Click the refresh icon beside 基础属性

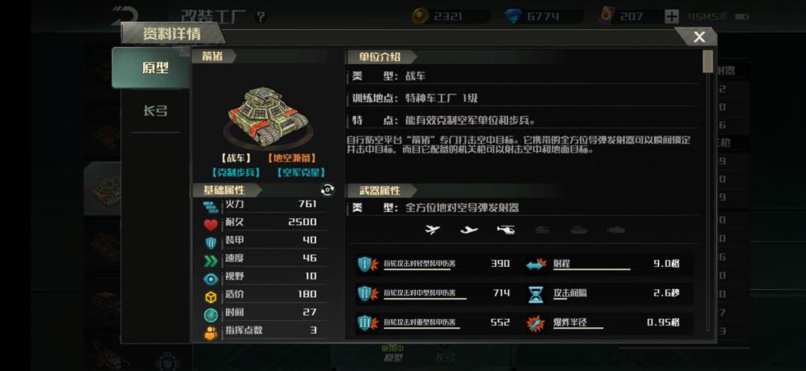point(327,190)
